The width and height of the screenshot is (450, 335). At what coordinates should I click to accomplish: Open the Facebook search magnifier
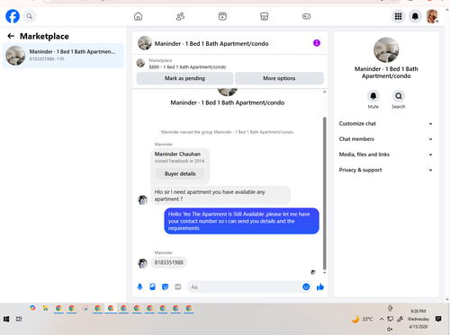[x=30, y=16]
